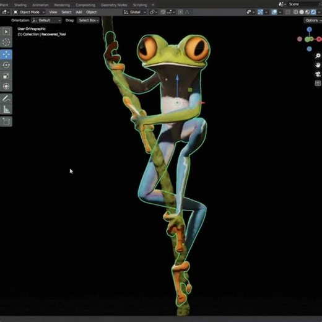Select the Add Cube tool

[6, 121]
